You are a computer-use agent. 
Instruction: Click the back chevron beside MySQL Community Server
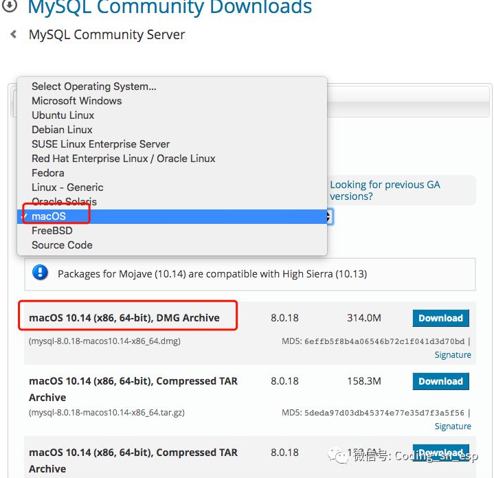(x=13, y=34)
